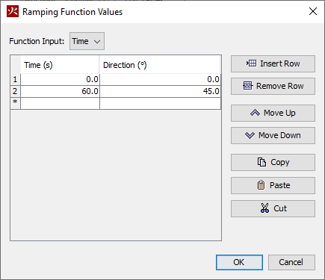The height and width of the screenshot is (280, 325).
Task: Select the Direction cell showing 0.0
Action: [160, 79]
